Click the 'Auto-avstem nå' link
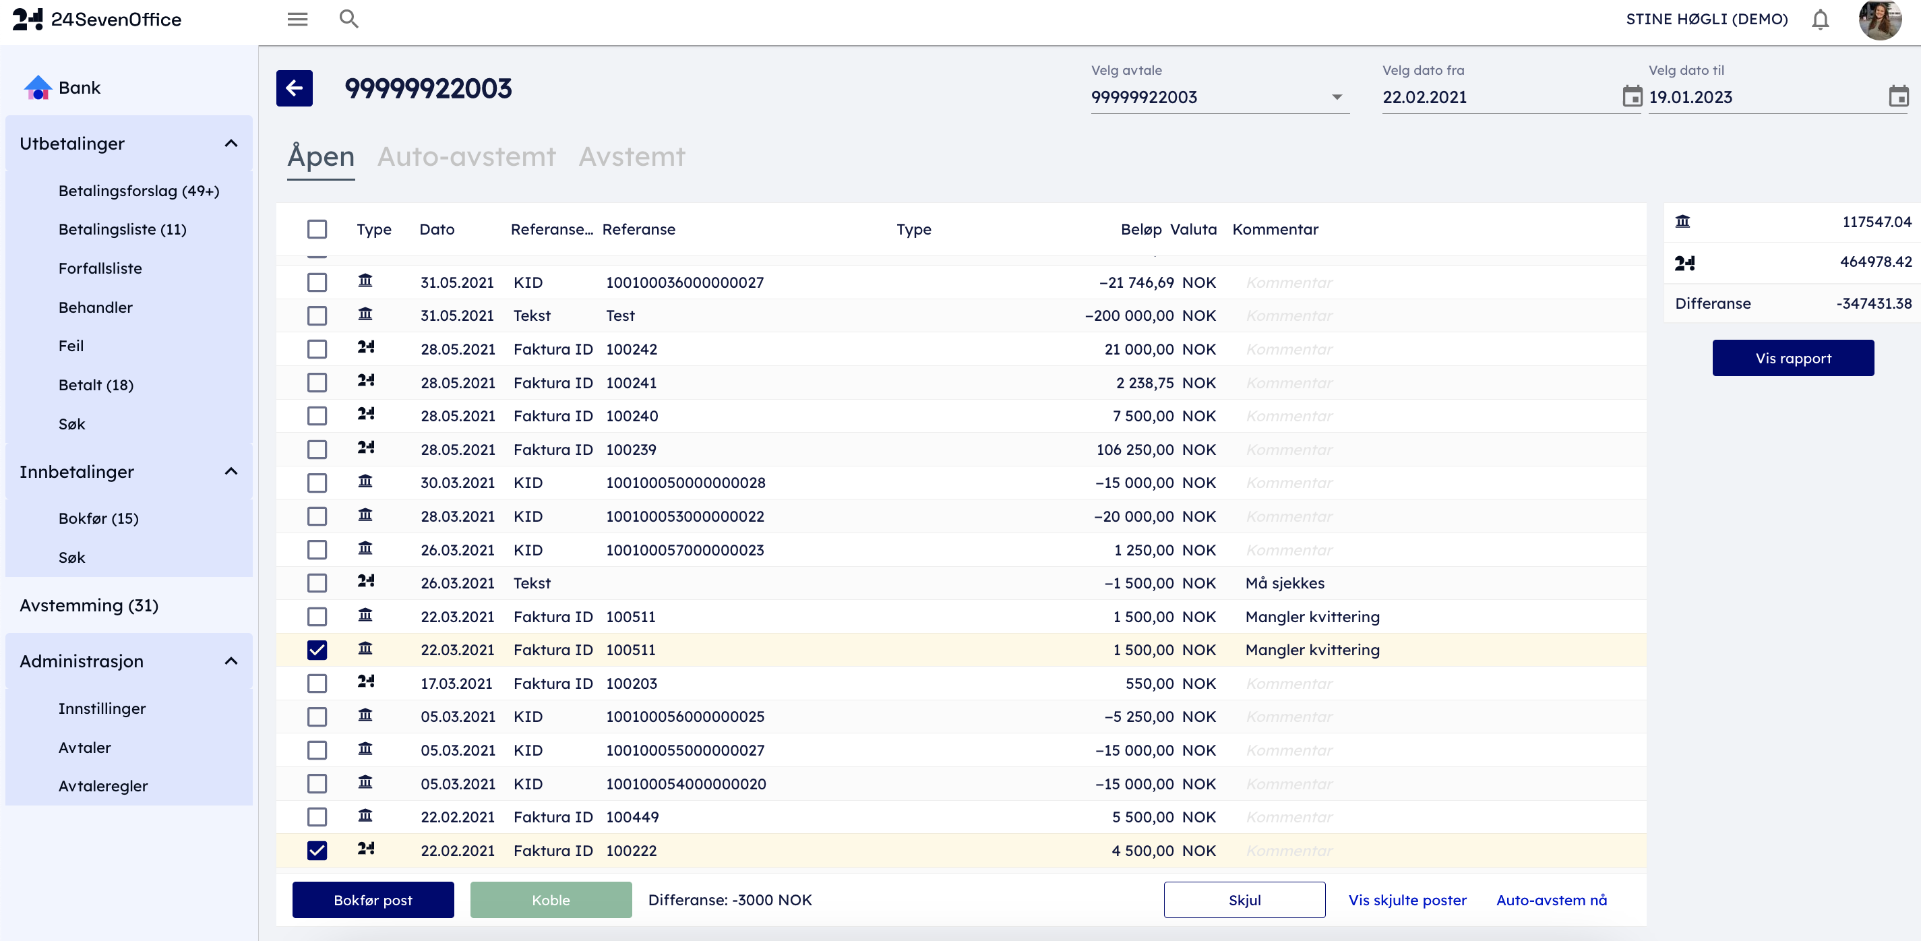The image size is (1921, 941). [x=1551, y=899]
